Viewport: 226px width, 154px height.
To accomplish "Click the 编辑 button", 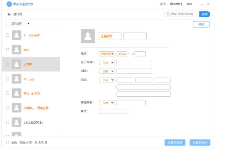I will [x=201, y=24].
